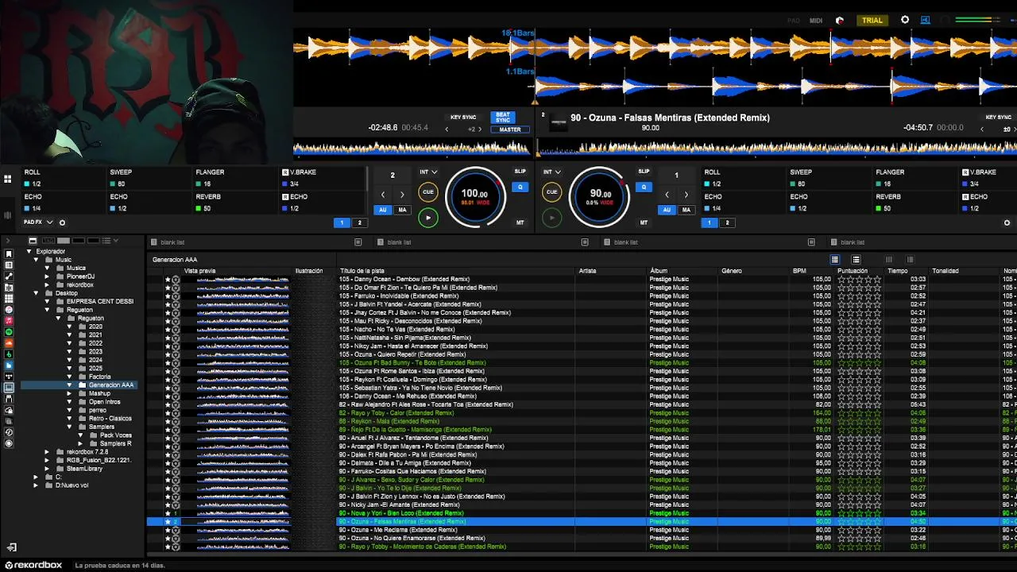Click the TRIAL badge button
Image resolution: width=1017 pixels, height=572 pixels.
tap(872, 20)
